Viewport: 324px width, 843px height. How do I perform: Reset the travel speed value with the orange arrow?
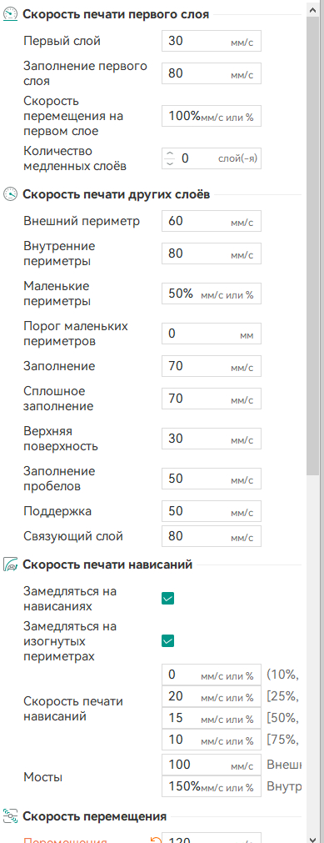click(156, 840)
